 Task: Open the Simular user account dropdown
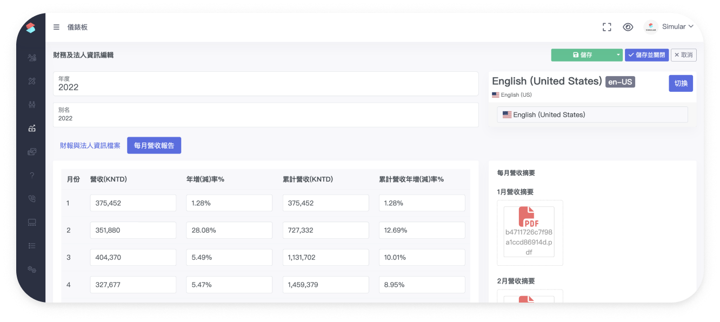click(668, 27)
